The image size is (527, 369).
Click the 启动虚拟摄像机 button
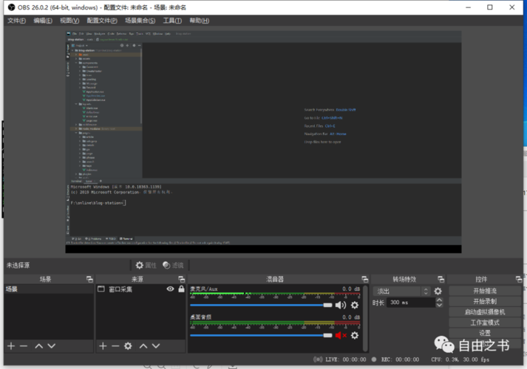(x=485, y=312)
